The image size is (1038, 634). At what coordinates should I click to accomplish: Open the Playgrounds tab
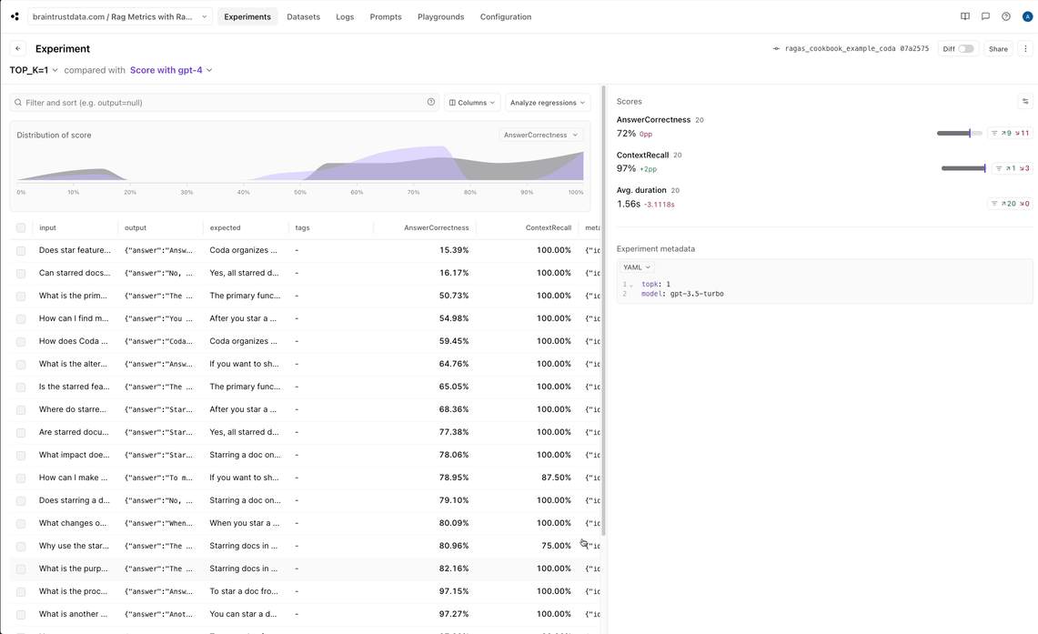coord(440,16)
